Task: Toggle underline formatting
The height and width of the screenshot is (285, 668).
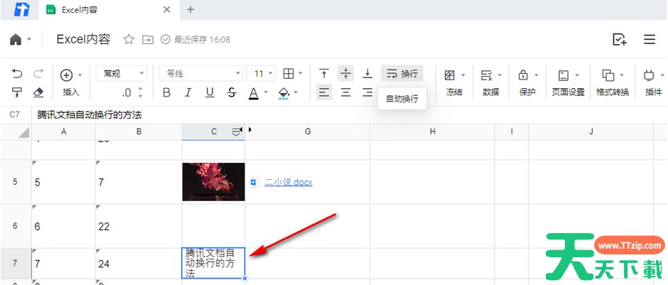Action: (x=210, y=92)
